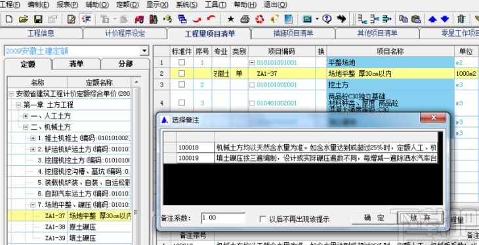Open the 2009安徽土建定额 dropdown
This screenshot has width=479, height=245.
144,51
